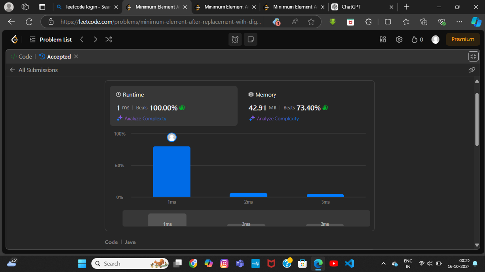Select the Accepted tab
The width and height of the screenshot is (485, 272).
coord(55,57)
